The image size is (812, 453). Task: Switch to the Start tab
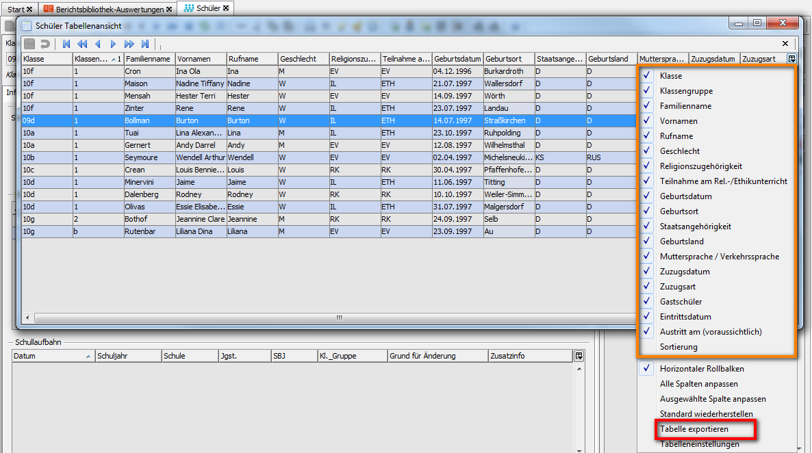[x=16, y=10]
